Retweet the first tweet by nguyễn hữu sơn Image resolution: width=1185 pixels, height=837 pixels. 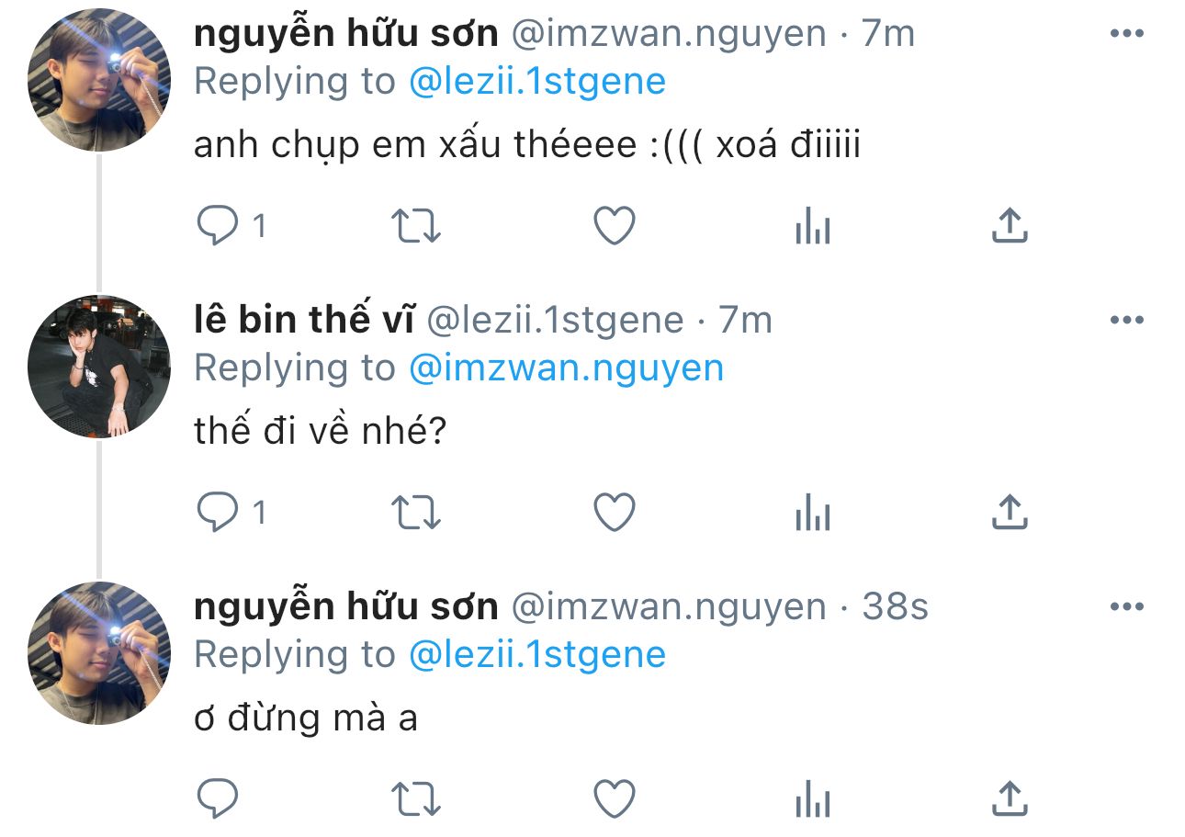(416, 225)
